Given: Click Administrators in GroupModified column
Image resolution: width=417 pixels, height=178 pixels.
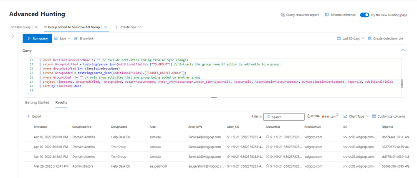Looking at the screenshot, I should click(x=83, y=167).
